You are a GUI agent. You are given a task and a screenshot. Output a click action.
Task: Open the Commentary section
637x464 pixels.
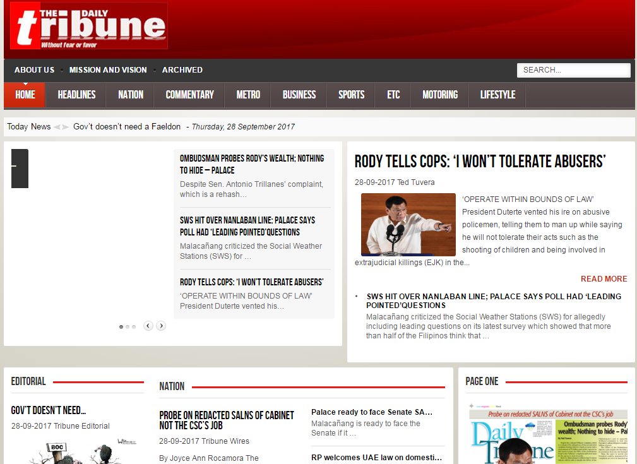point(190,95)
